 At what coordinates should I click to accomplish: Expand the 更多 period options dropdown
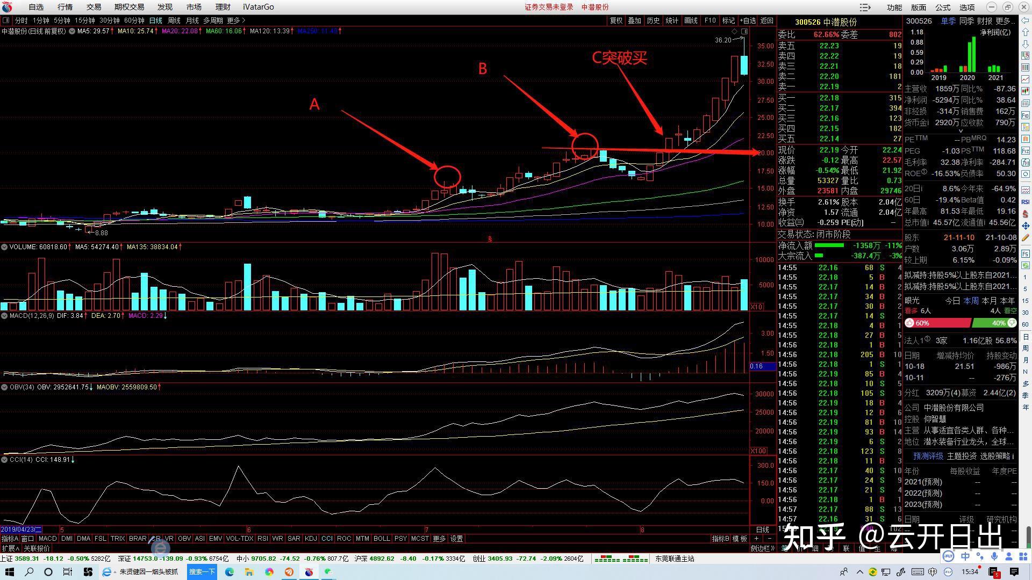point(236,20)
